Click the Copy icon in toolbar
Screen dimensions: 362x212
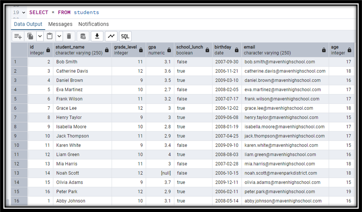pyautogui.click(x=30, y=36)
